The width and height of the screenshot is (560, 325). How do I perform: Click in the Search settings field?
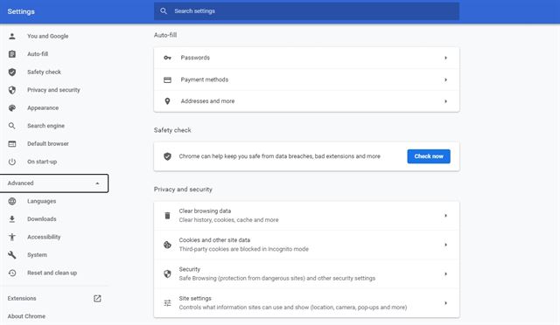coord(306,11)
